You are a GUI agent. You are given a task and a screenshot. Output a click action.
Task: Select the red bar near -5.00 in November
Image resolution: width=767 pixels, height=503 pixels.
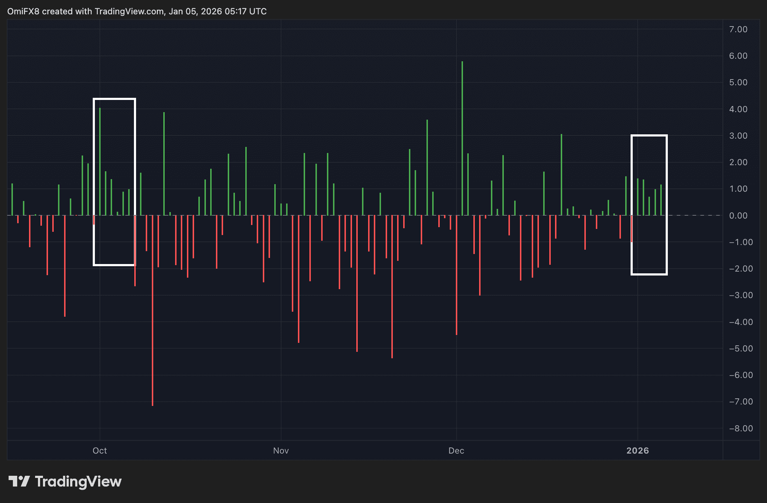click(357, 287)
